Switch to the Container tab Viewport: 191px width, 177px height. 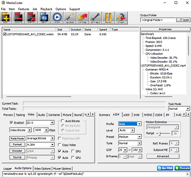[54, 115]
